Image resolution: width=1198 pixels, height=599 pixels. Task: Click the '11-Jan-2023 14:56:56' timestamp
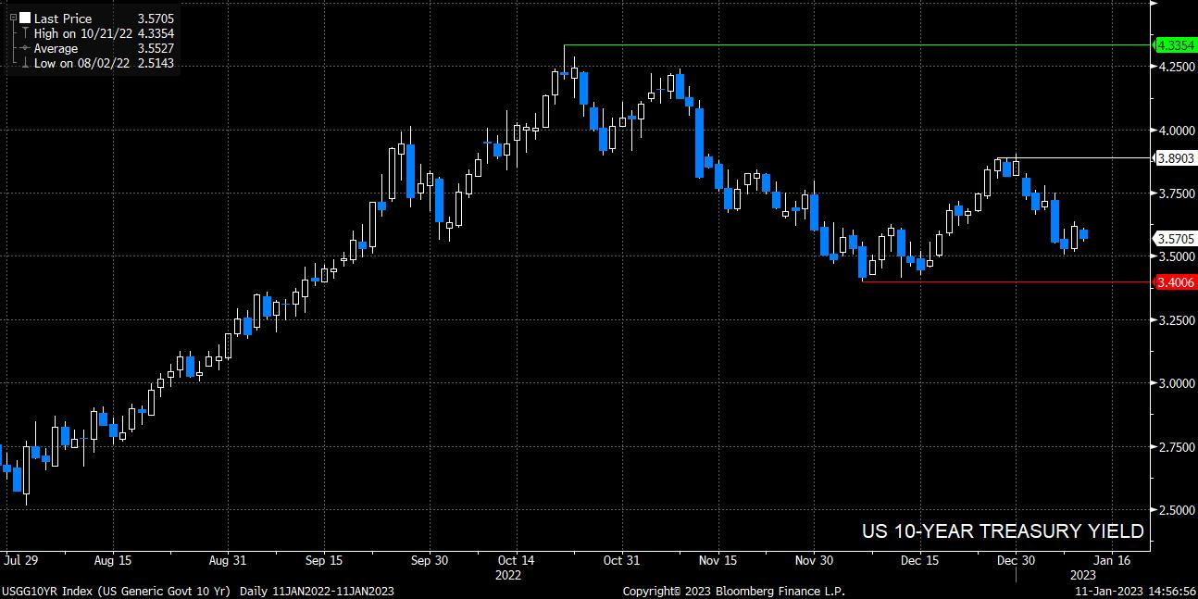[x=1135, y=591]
